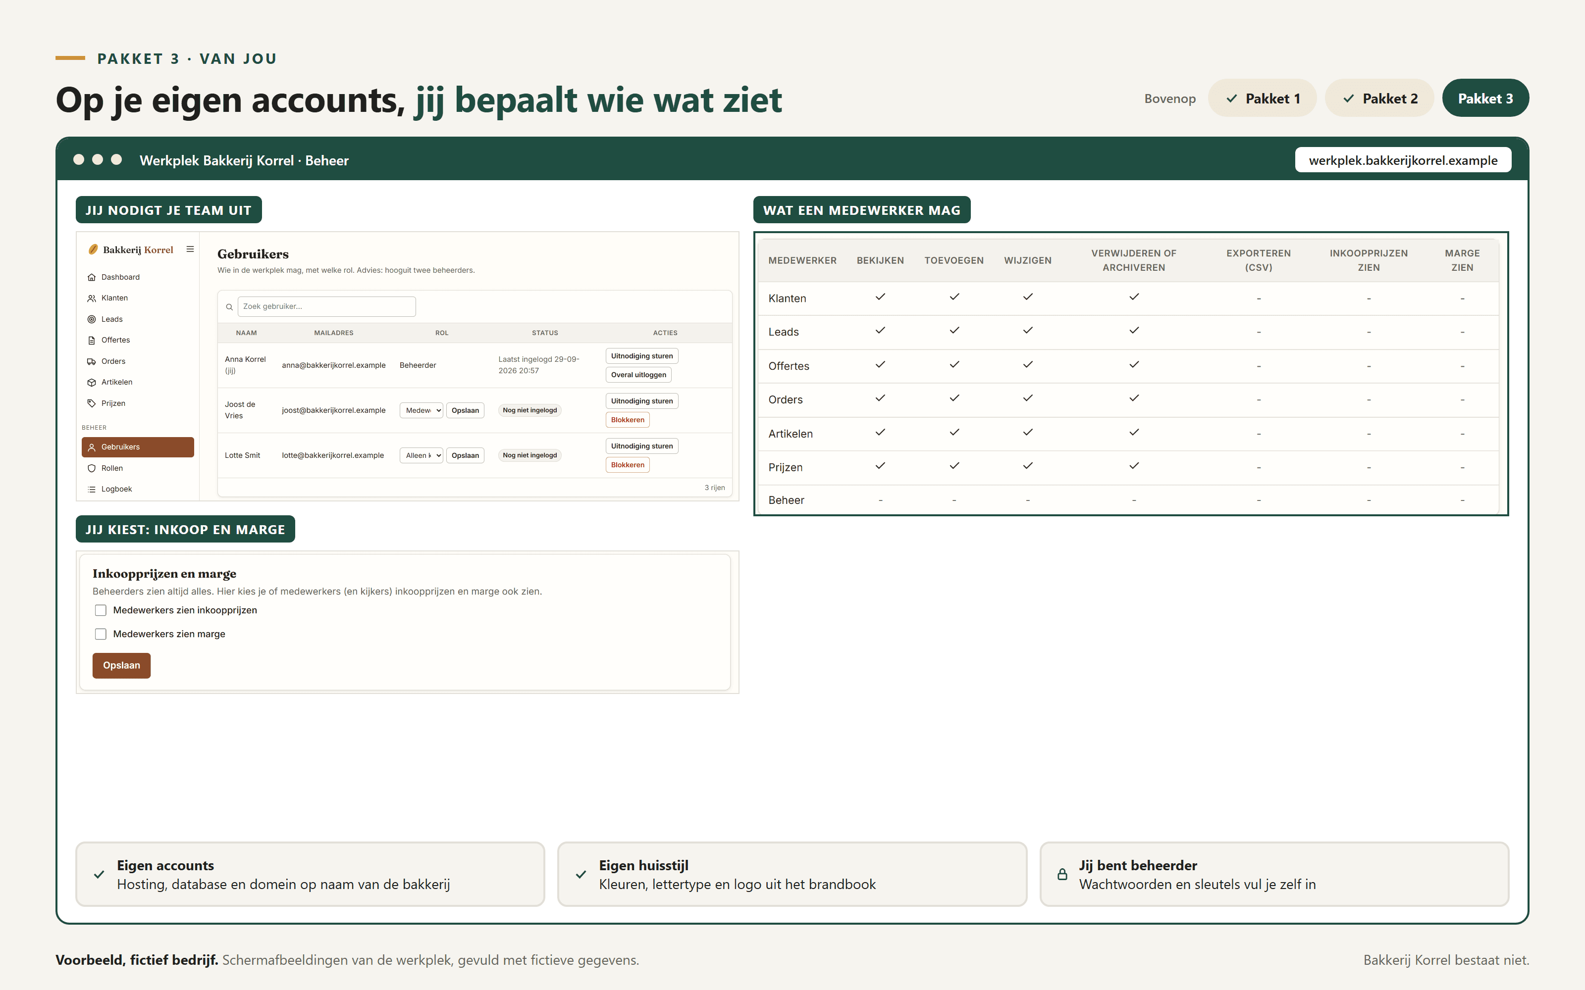Image resolution: width=1585 pixels, height=990 pixels.
Task: Click the checkmark icon beside Eigen huisstijl
Action: tap(581, 874)
